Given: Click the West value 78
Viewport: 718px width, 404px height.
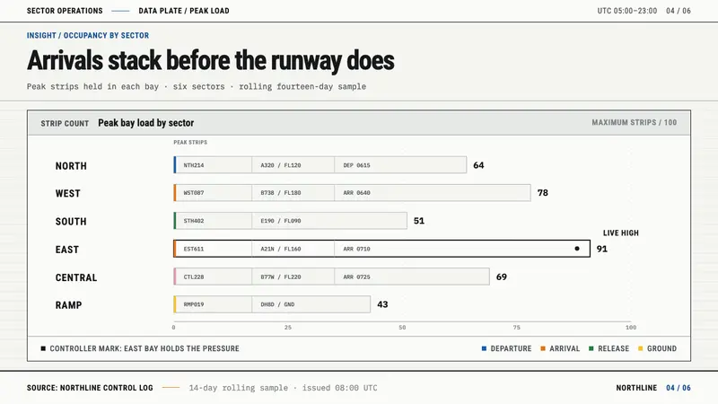Looking at the screenshot, I should pos(543,193).
